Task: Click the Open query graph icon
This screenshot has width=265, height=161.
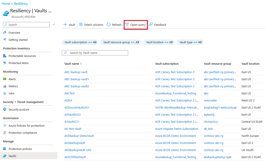Action: [127, 25]
